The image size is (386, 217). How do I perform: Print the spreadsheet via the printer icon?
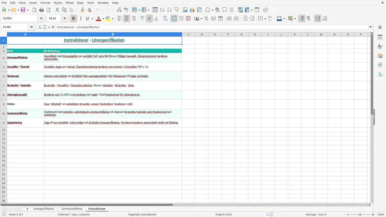[41, 10]
